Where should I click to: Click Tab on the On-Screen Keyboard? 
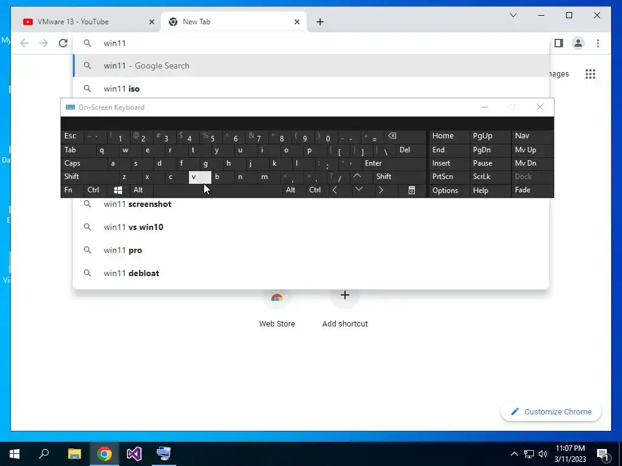[x=78, y=150]
